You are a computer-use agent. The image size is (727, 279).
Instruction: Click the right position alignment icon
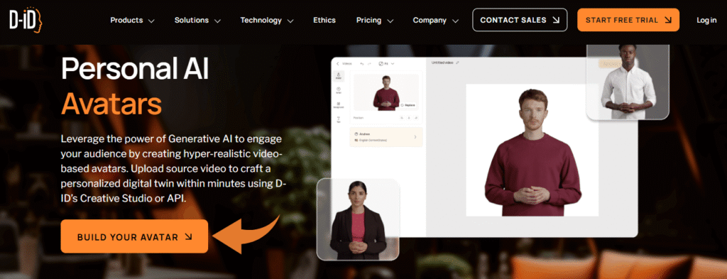[x=415, y=118]
